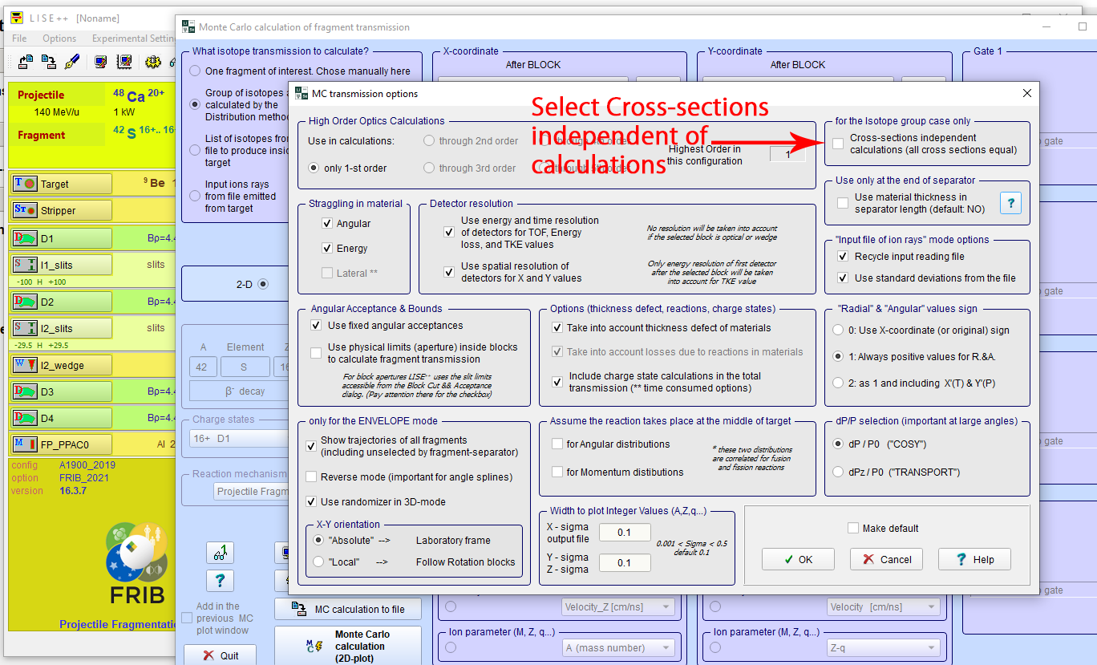Click the fountain pen icon in main toolbar
This screenshot has width=1097, height=665.
73,62
